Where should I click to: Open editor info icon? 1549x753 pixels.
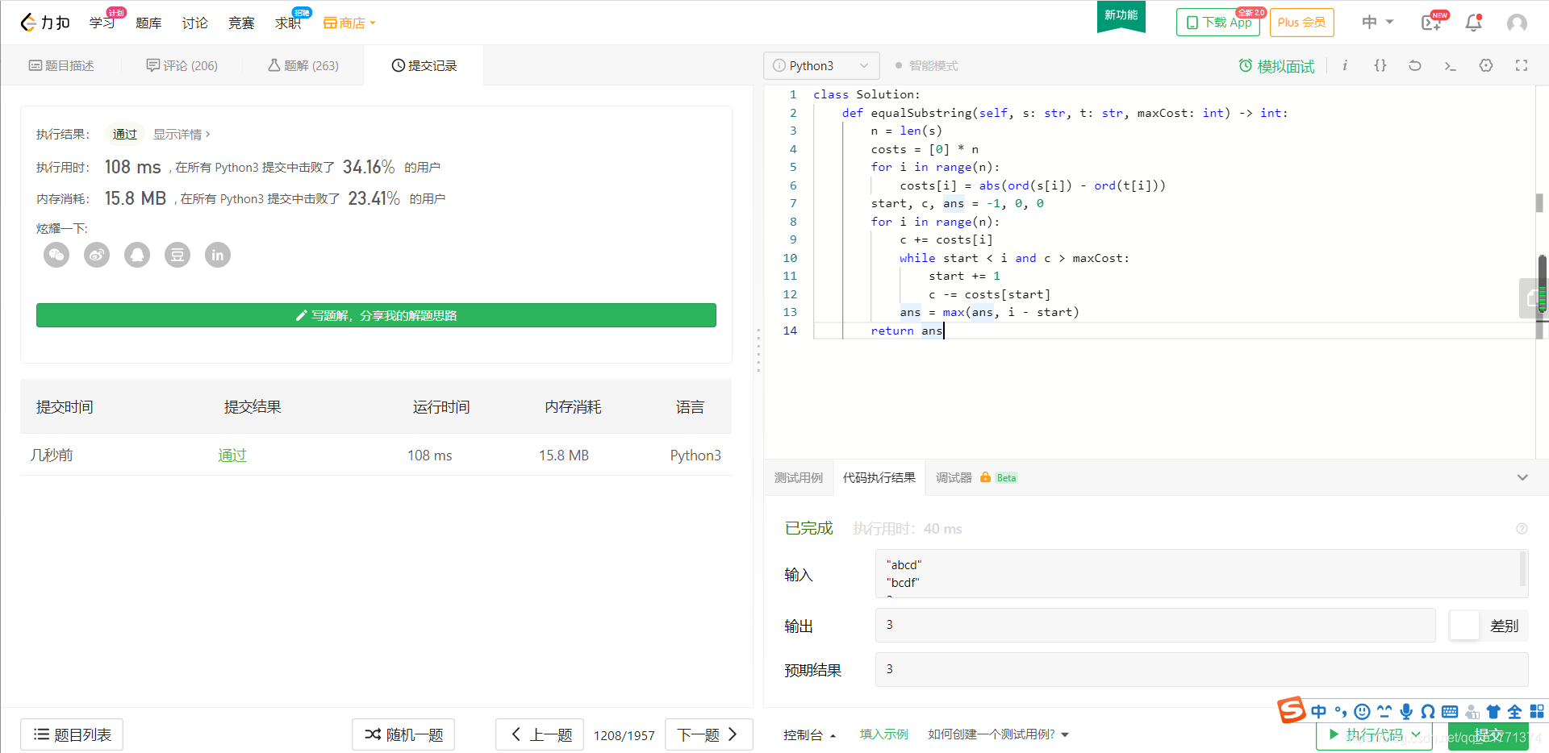1345,65
